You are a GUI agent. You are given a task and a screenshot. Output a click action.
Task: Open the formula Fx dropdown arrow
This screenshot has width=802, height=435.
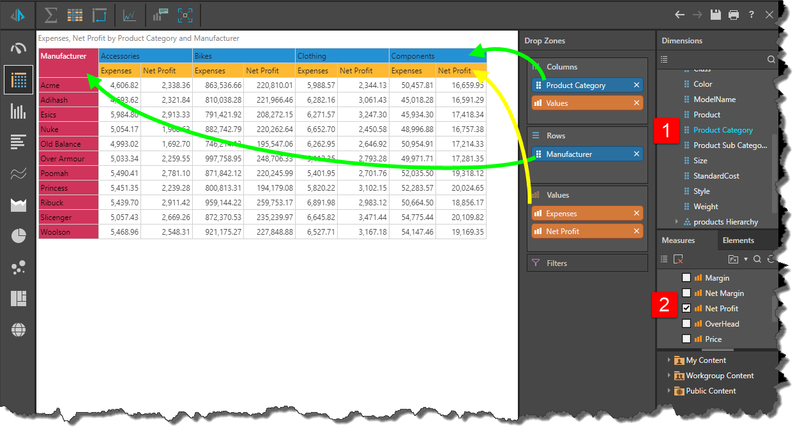coord(745,260)
